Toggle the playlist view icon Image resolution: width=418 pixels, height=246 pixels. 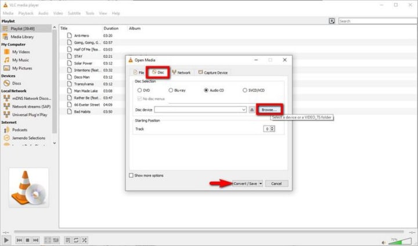click(68, 240)
